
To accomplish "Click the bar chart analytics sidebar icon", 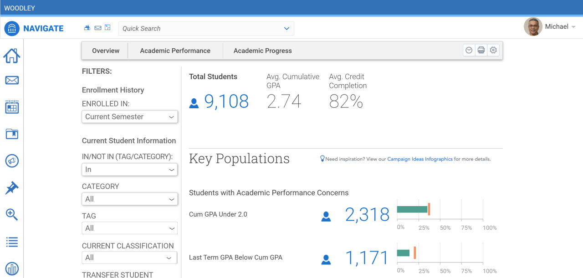I will (12, 269).
